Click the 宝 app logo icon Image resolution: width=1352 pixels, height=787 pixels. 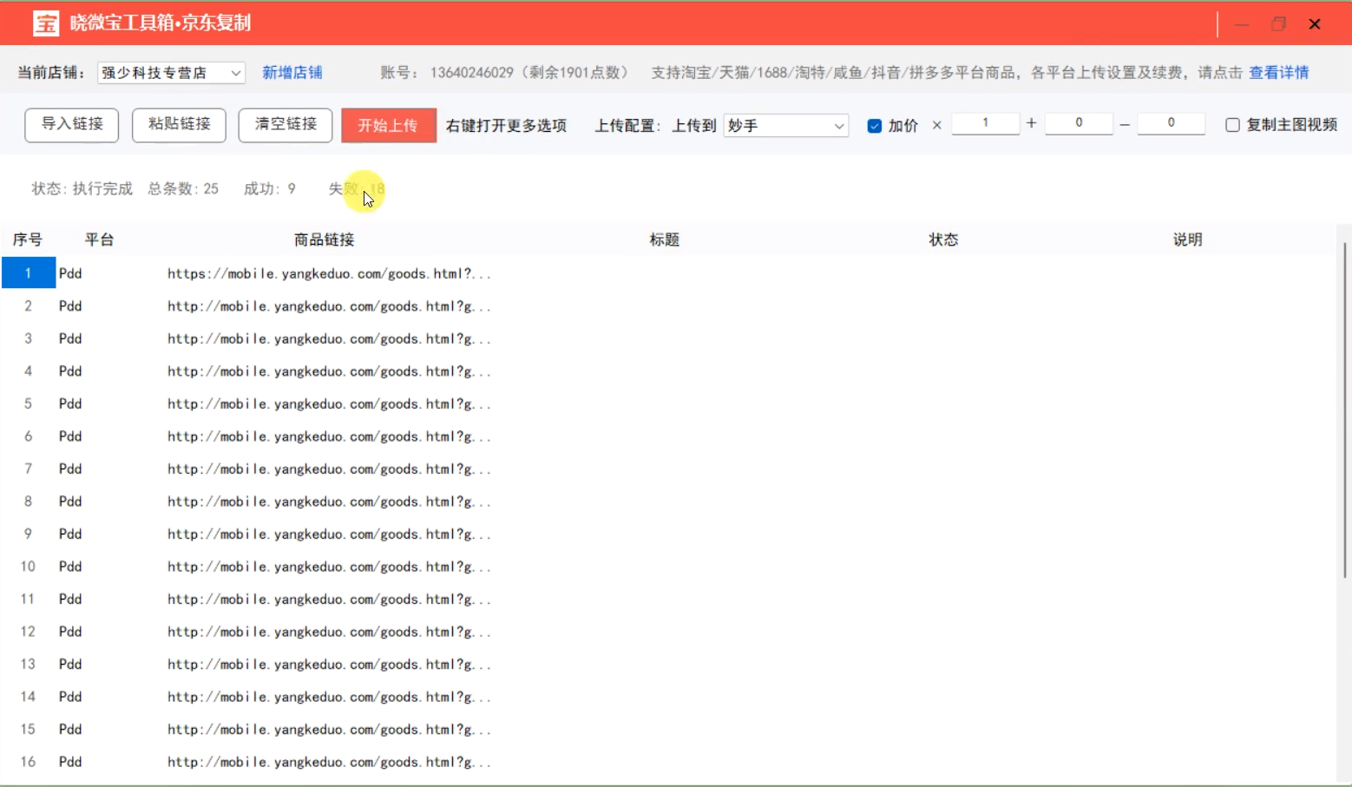46,23
